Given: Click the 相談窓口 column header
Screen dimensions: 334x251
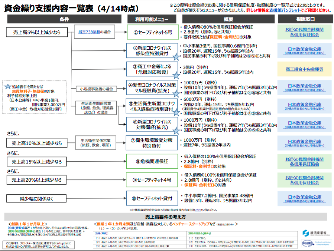Looking at the screenshot, I should click(x=304, y=19).
